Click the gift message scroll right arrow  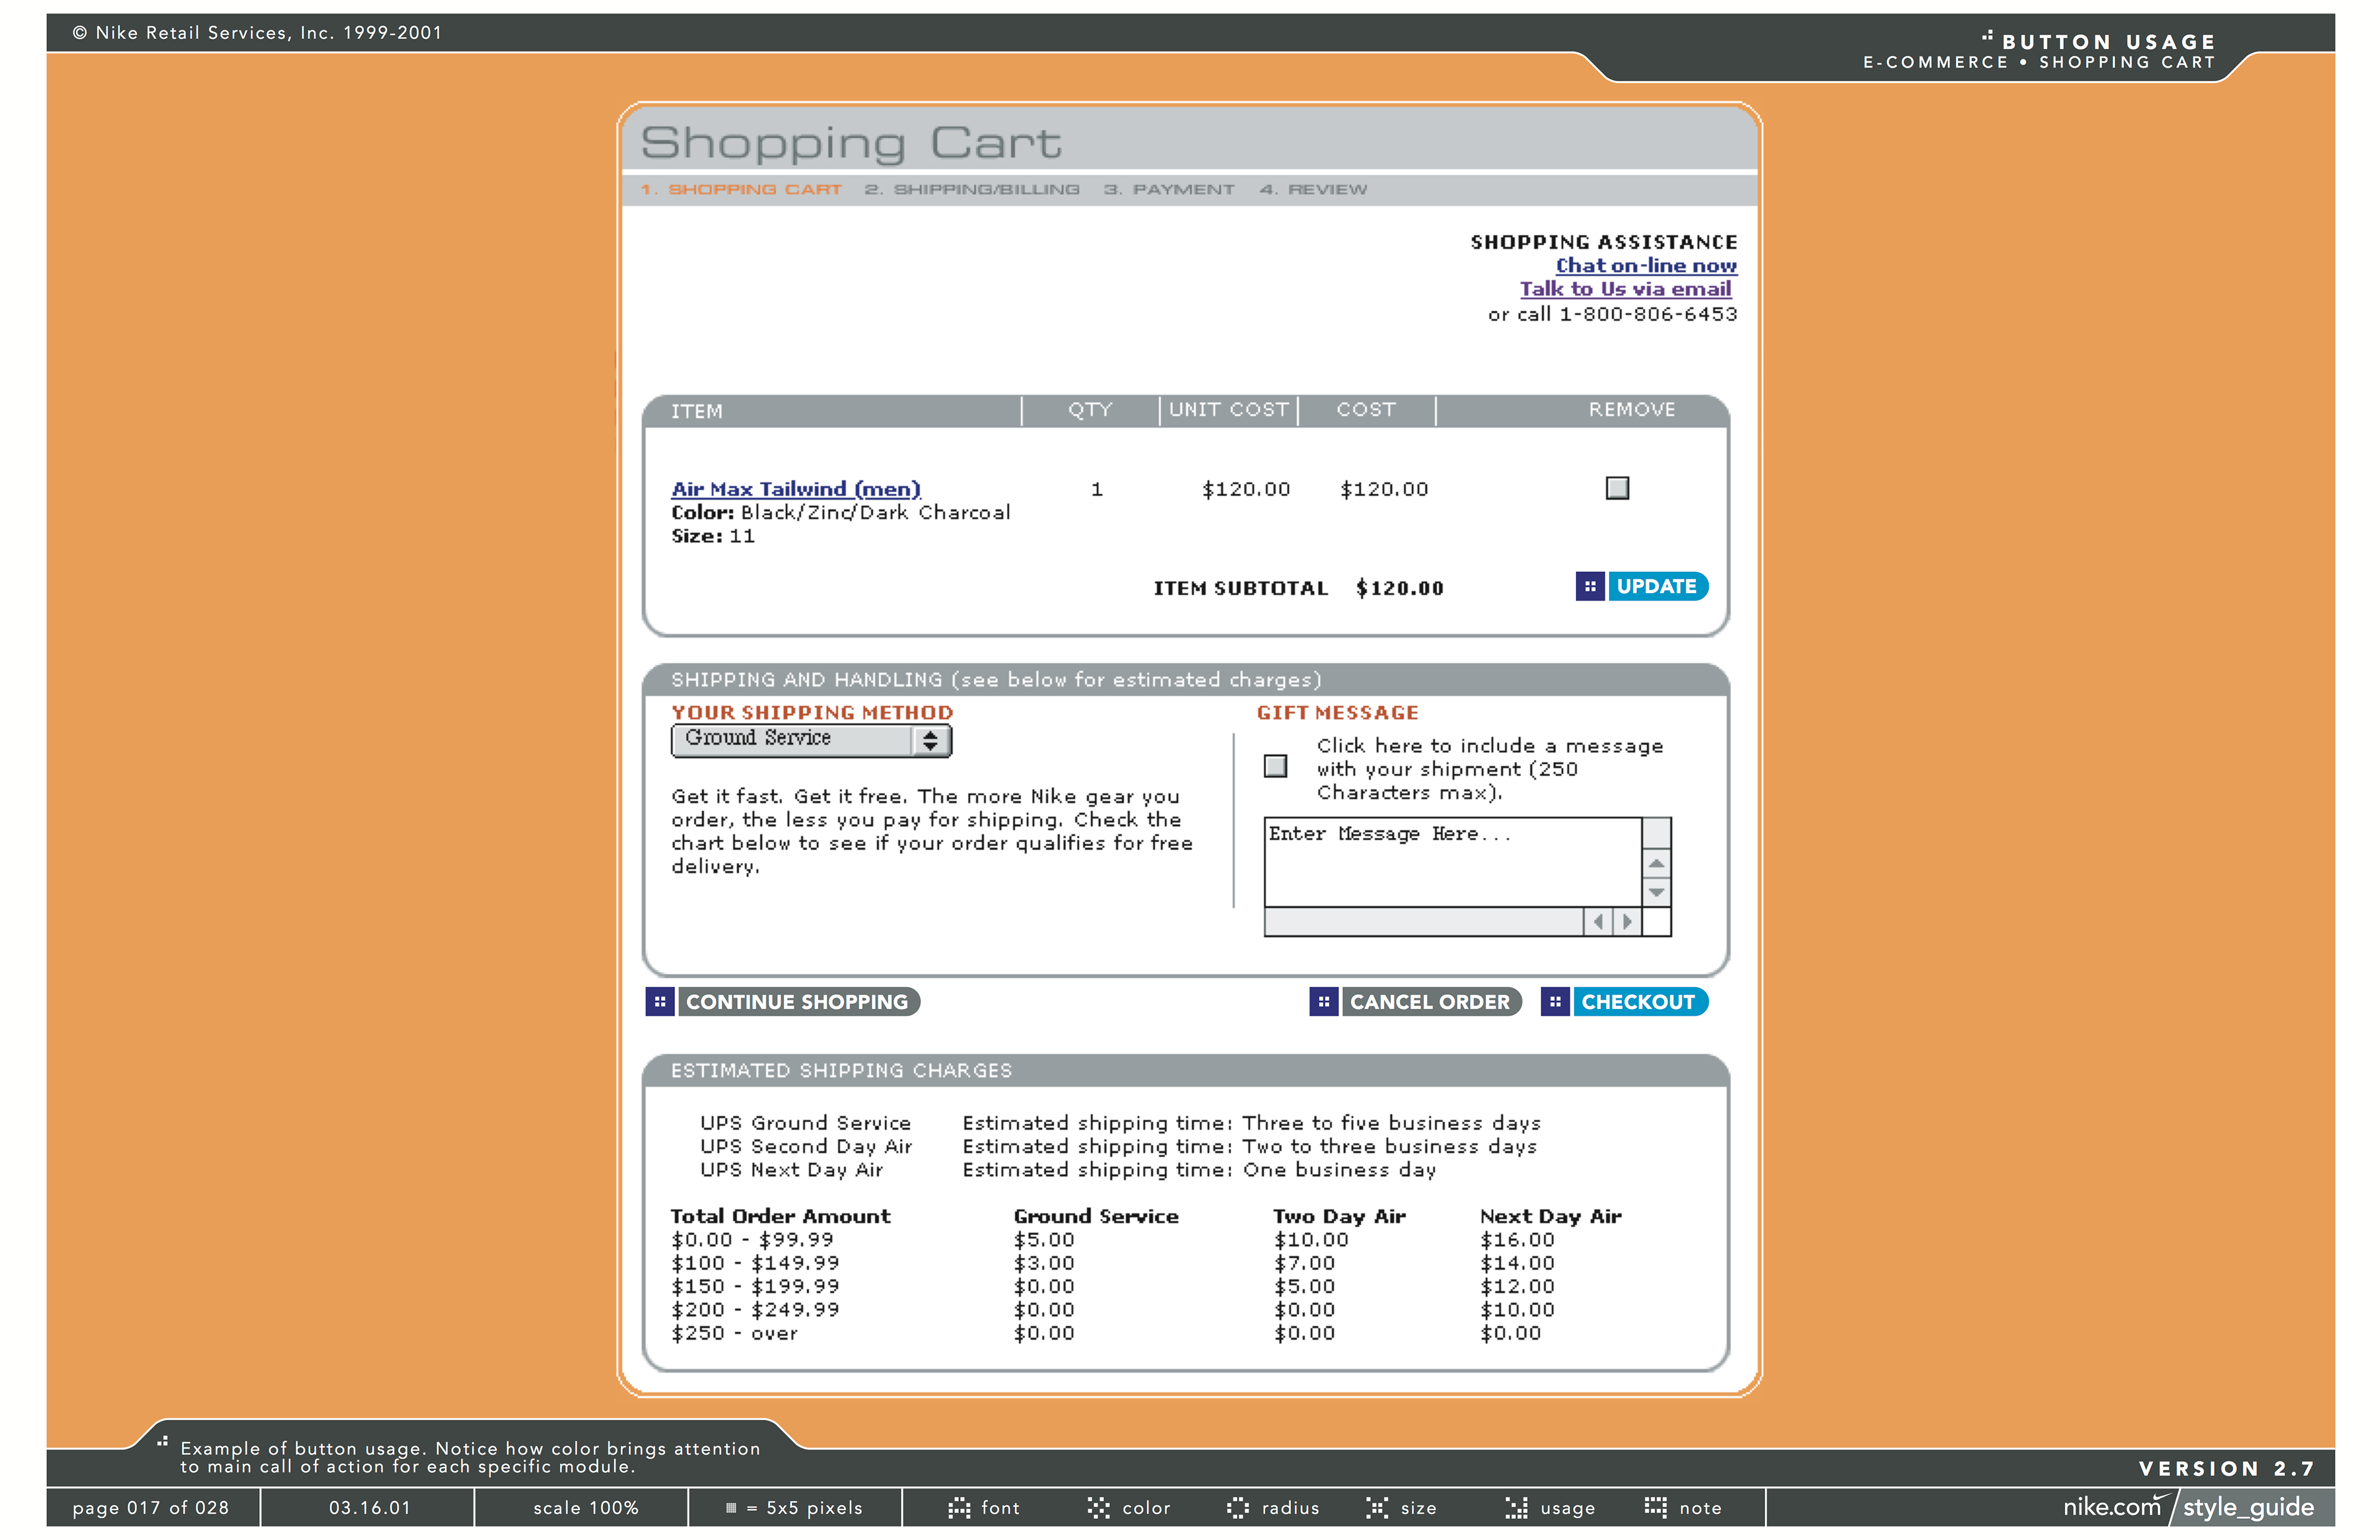tap(1627, 921)
